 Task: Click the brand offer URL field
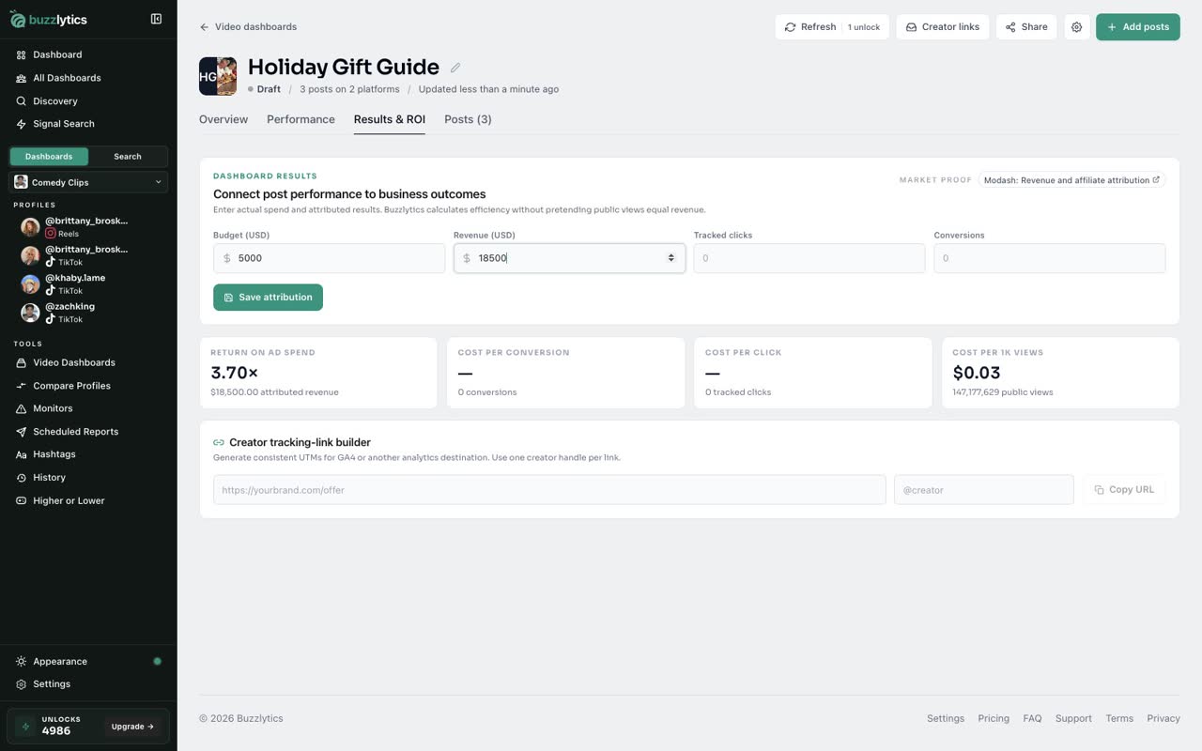[x=549, y=490]
